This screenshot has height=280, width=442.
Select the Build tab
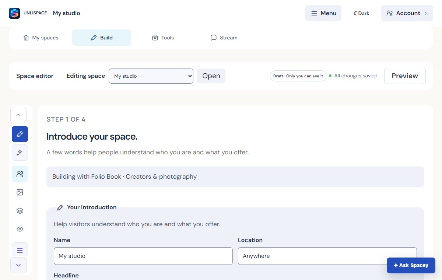102,38
